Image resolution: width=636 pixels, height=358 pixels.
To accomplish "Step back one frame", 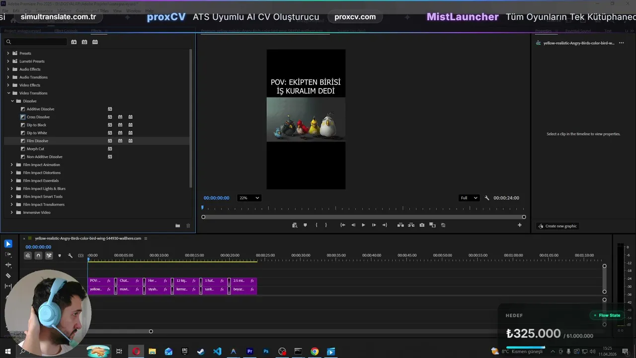I will click(353, 225).
